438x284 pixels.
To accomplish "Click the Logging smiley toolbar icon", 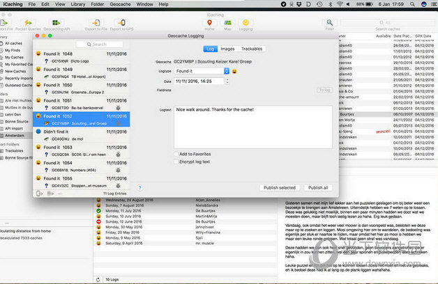I will click(x=246, y=22).
